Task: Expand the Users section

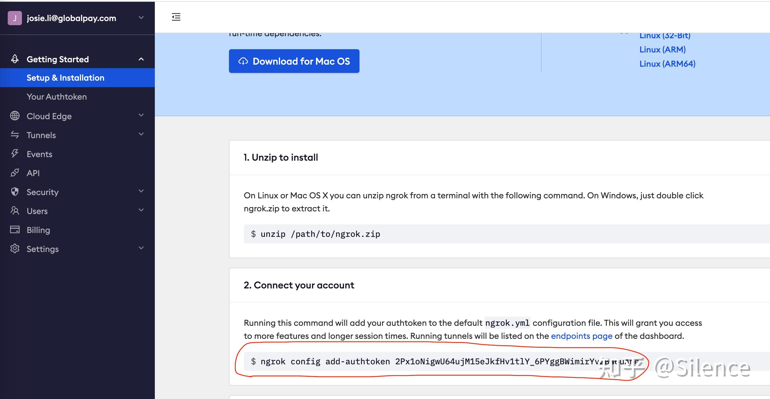Action: pos(141,210)
